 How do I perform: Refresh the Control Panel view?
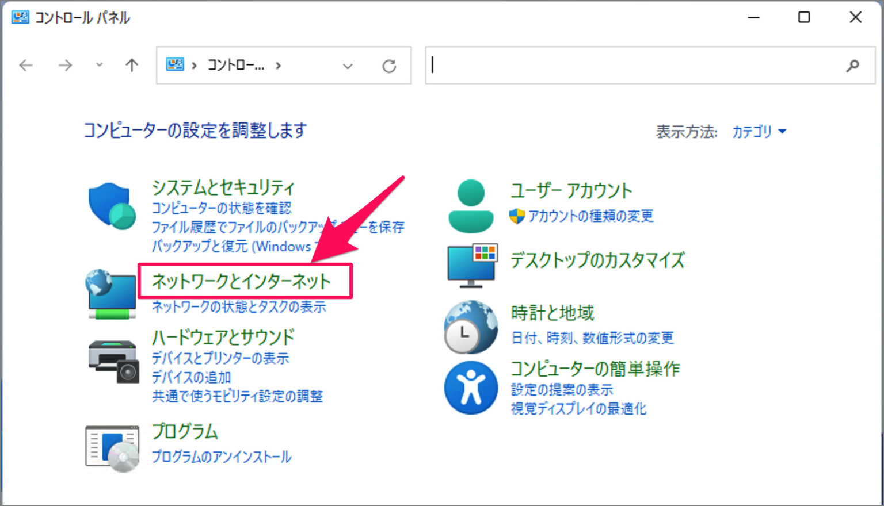pos(389,65)
